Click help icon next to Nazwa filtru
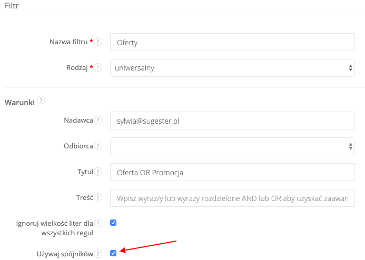The height and width of the screenshot is (260, 365). (x=98, y=42)
